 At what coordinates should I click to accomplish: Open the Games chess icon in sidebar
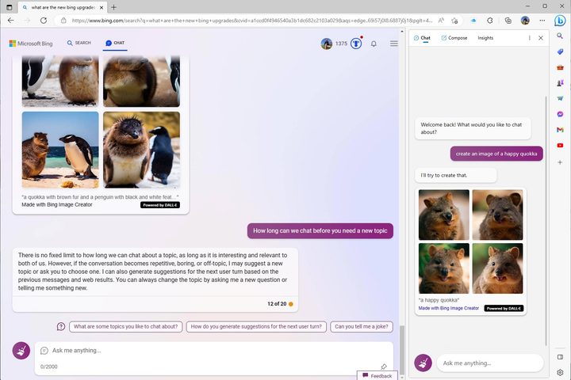tap(560, 83)
